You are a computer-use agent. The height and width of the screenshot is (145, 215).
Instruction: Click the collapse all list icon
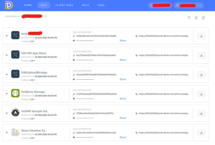click(203, 18)
